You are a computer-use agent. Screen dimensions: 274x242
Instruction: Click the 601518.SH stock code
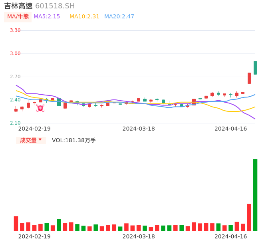tap(55, 6)
